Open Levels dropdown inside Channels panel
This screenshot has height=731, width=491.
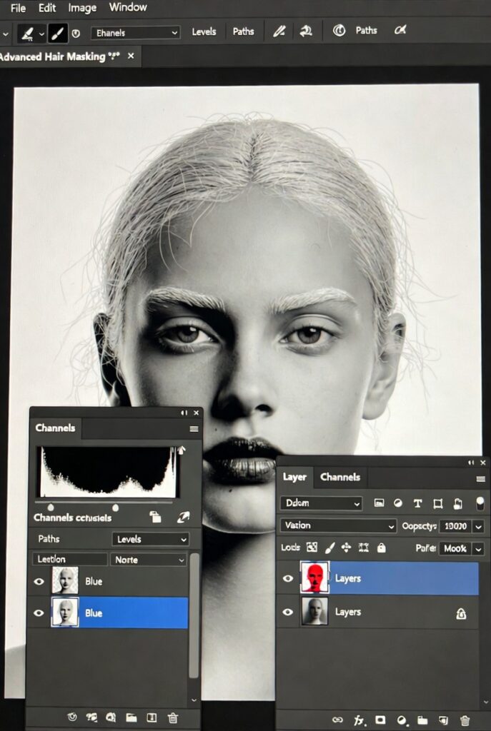tap(151, 540)
